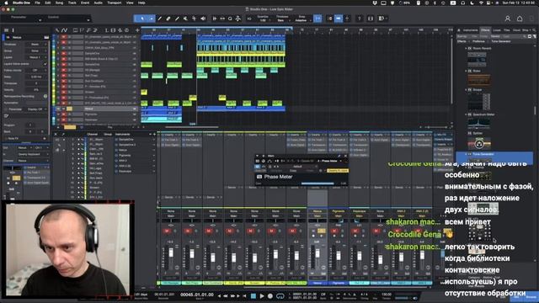This screenshot has width=539, height=303.
Task: Select the Bend tool
Action: (195, 19)
